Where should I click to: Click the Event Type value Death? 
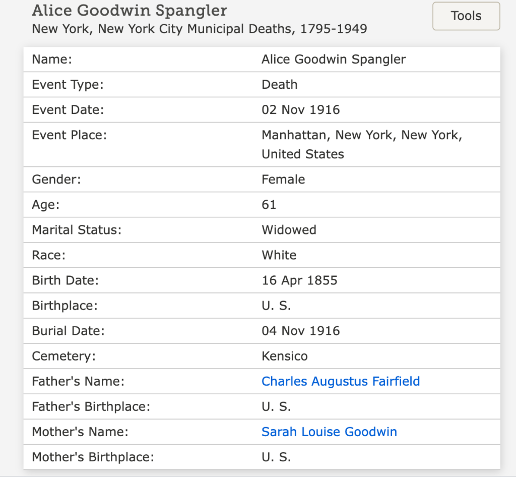(x=280, y=85)
